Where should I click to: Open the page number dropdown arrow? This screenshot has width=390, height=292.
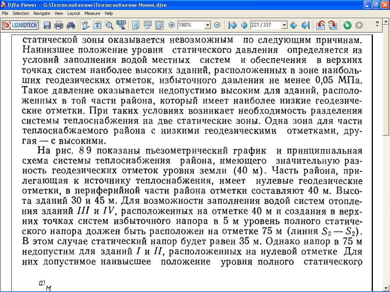[284, 25]
